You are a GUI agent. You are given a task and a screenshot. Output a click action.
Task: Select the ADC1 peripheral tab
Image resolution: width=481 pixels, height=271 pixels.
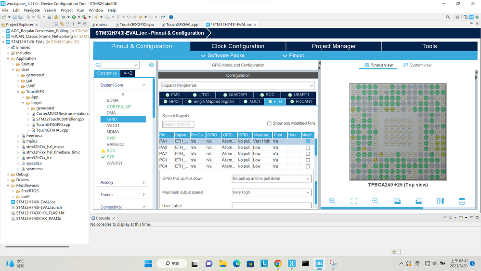click(251, 101)
